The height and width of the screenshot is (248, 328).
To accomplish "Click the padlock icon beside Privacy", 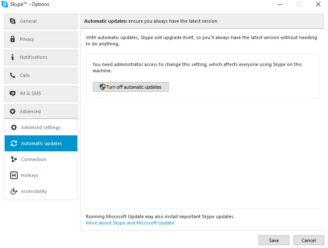I will coord(13,39).
